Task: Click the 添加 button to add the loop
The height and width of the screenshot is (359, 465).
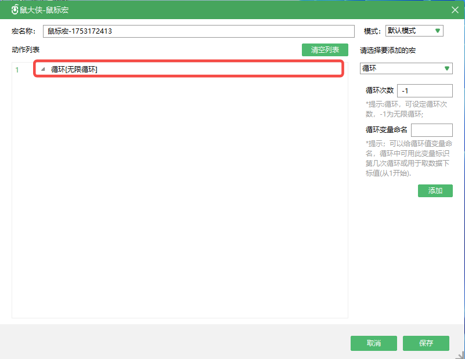Action: click(435, 190)
